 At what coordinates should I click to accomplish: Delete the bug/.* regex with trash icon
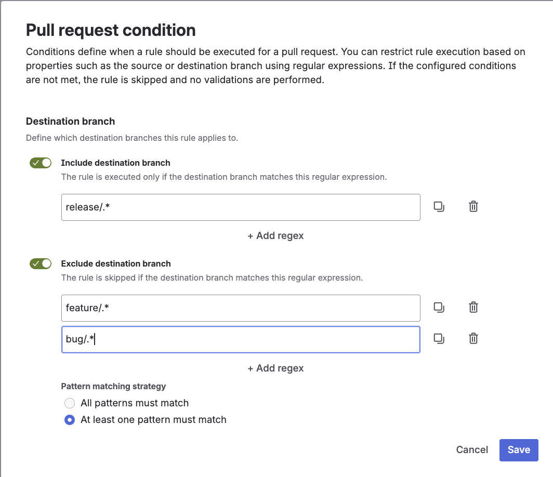point(473,339)
